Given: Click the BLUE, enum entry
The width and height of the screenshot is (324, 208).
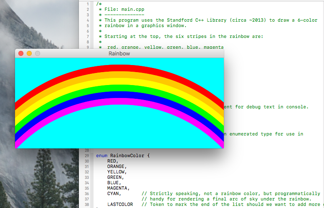Looking at the screenshot, I should tap(114, 183).
